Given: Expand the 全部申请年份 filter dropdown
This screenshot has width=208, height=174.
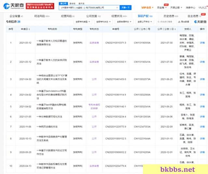Looking at the screenshot, I should [124, 22].
